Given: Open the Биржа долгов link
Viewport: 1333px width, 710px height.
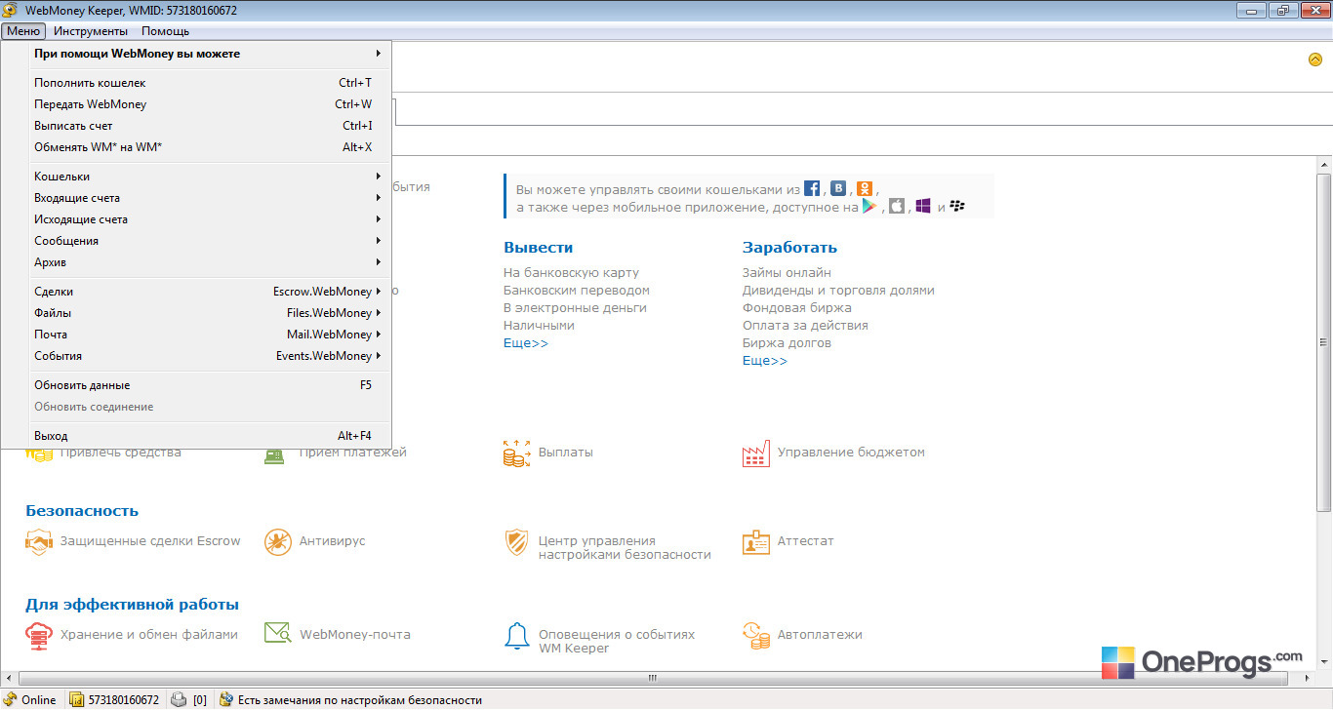Looking at the screenshot, I should [787, 343].
